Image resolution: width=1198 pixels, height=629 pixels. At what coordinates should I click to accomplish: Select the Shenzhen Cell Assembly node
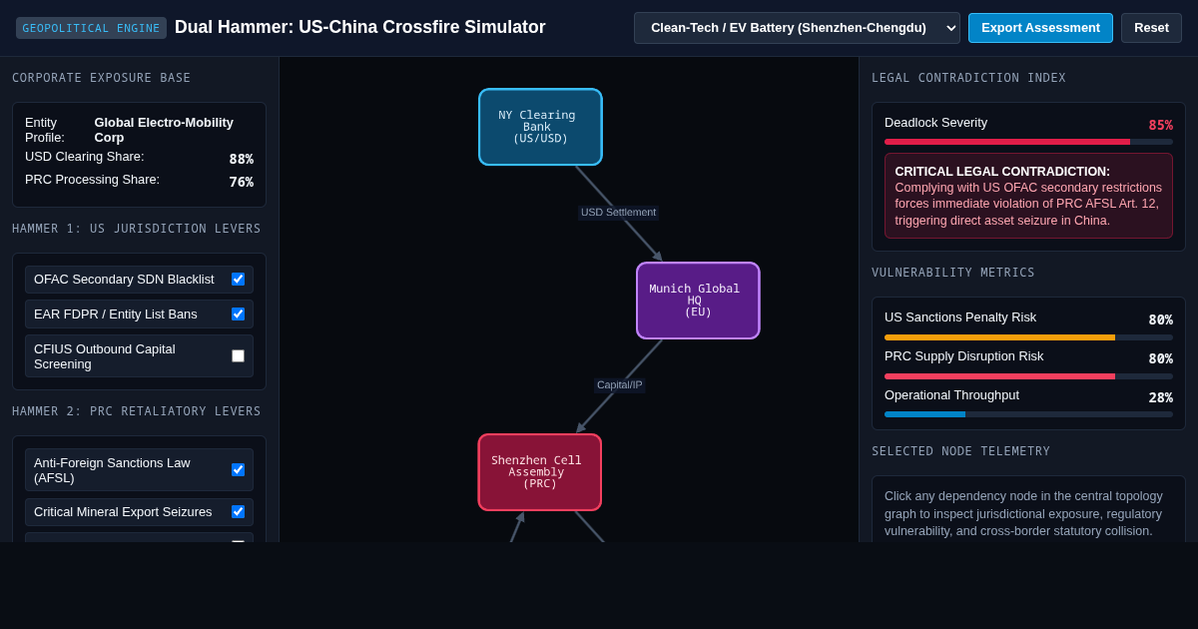(x=540, y=472)
